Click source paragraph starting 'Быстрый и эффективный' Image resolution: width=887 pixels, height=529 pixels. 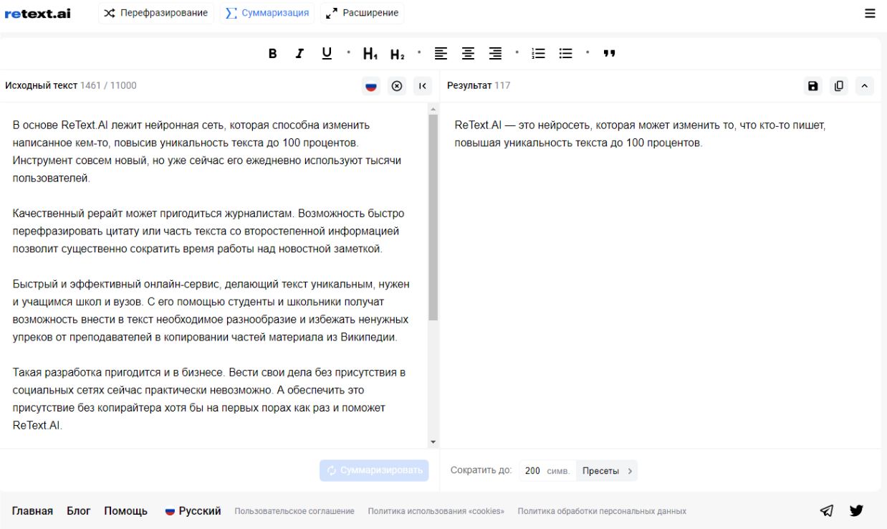tap(211, 310)
